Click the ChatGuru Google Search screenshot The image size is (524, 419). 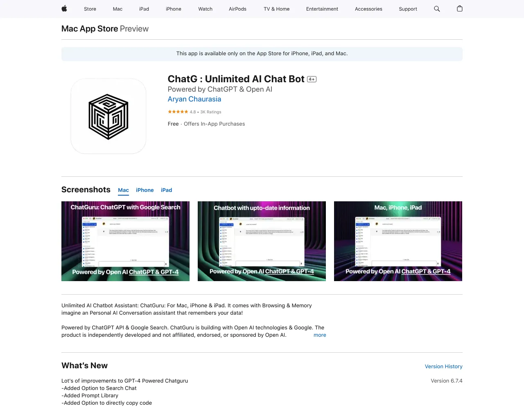click(125, 241)
